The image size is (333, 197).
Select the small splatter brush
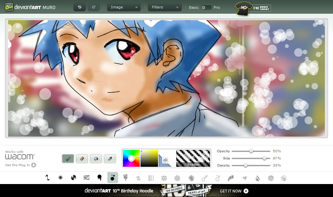pos(245,178)
